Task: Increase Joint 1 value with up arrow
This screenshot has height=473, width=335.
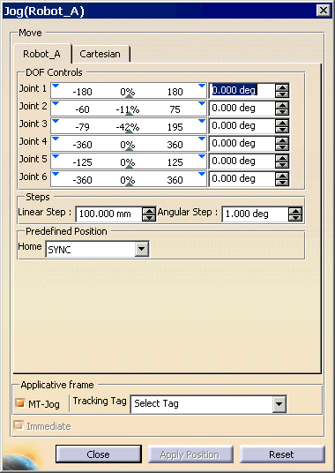Action: [x=282, y=87]
